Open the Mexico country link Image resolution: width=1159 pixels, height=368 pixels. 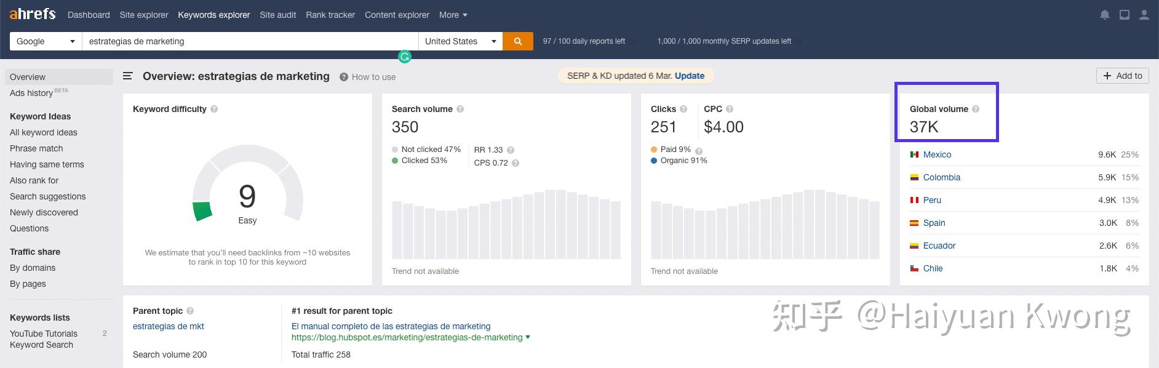pyautogui.click(x=937, y=154)
